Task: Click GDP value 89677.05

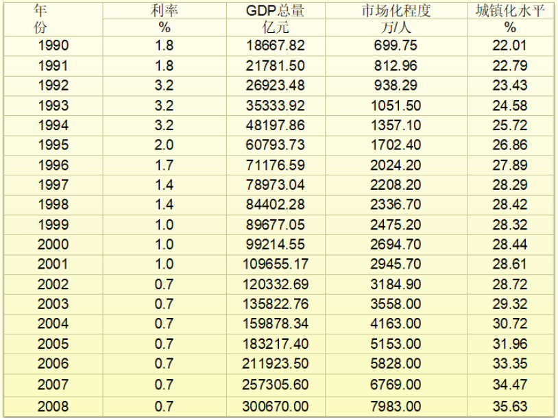Action: pos(276,225)
